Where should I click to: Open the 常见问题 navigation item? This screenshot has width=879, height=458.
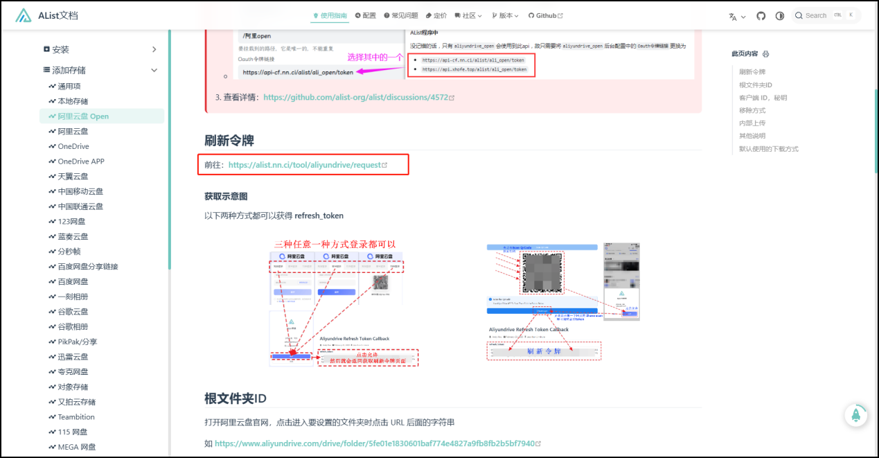pos(400,15)
